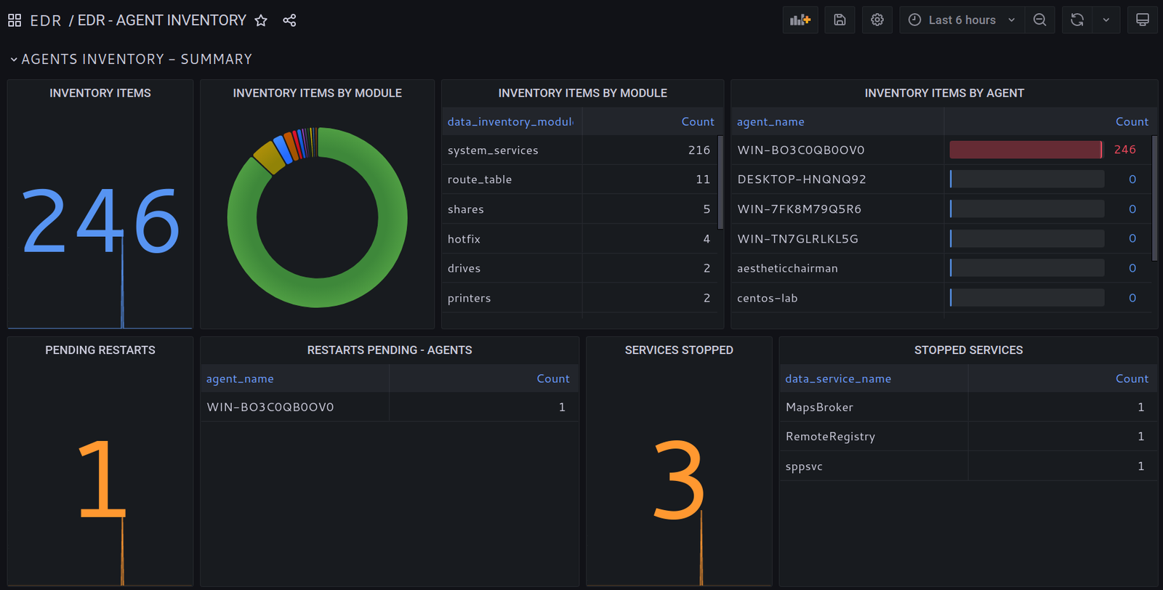
Task: Save the dashboard
Action: click(840, 20)
